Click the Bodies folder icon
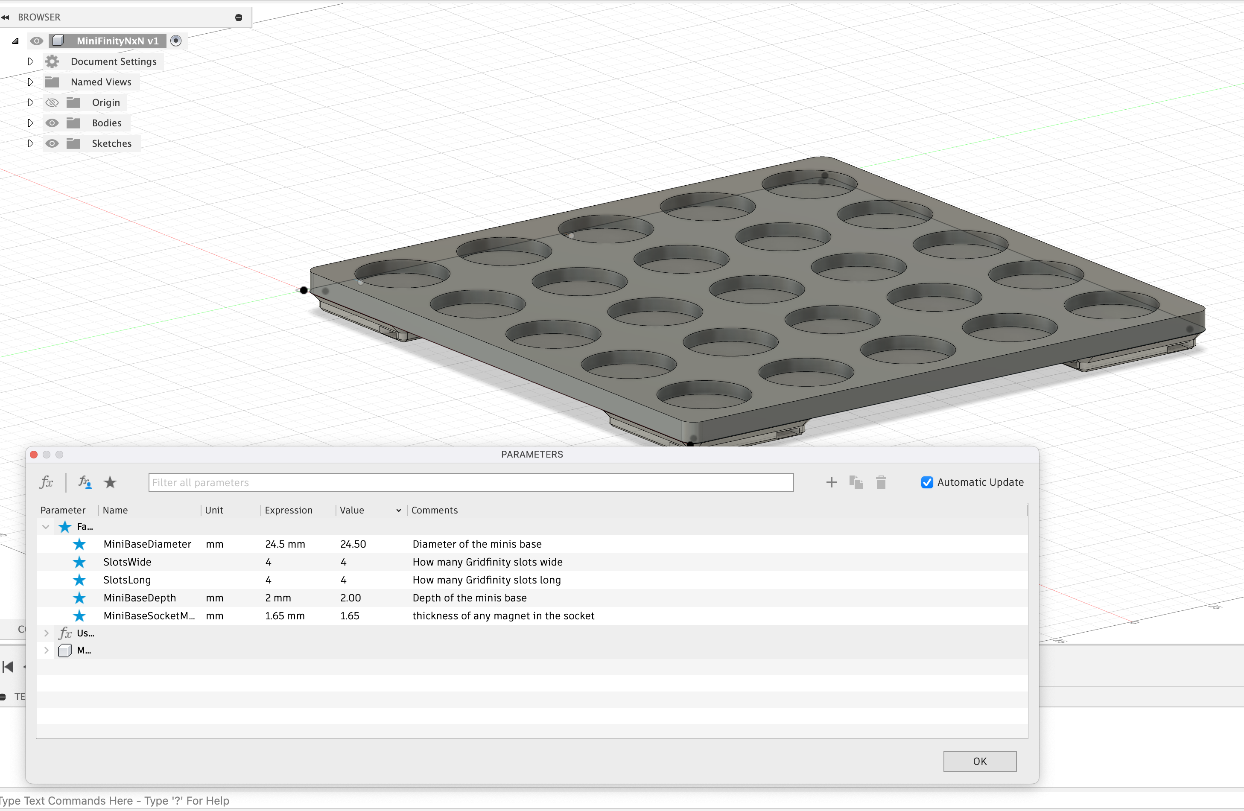This screenshot has height=811, width=1244. pos(73,123)
